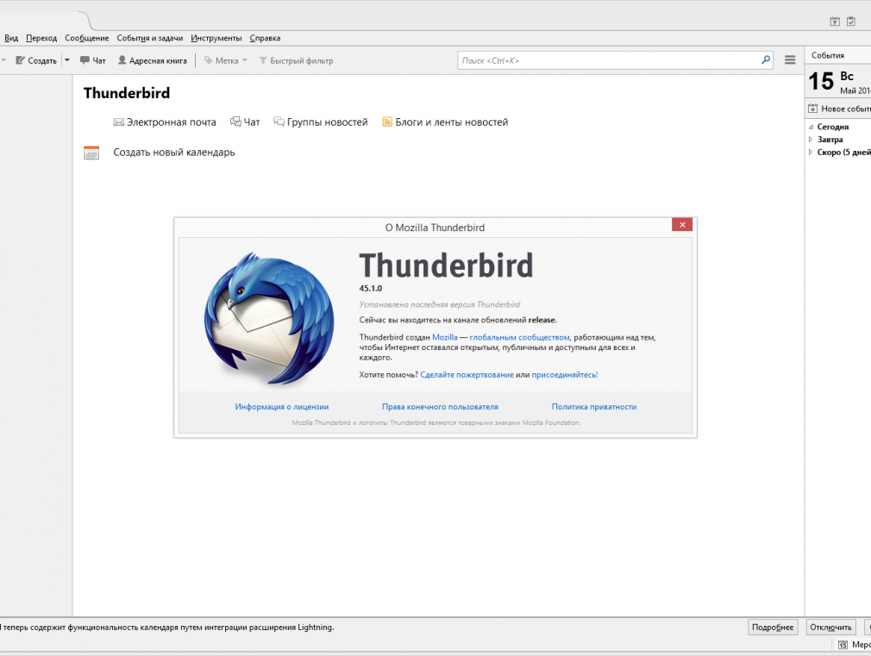Click the присоединяйтесь! link
The width and height of the screenshot is (871, 656).
565,375
